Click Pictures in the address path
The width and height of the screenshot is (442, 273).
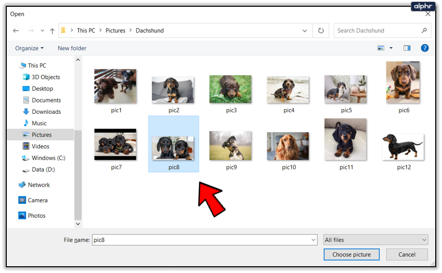(x=115, y=30)
